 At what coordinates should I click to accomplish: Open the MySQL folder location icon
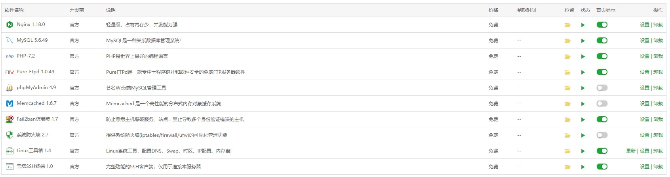[x=567, y=41]
